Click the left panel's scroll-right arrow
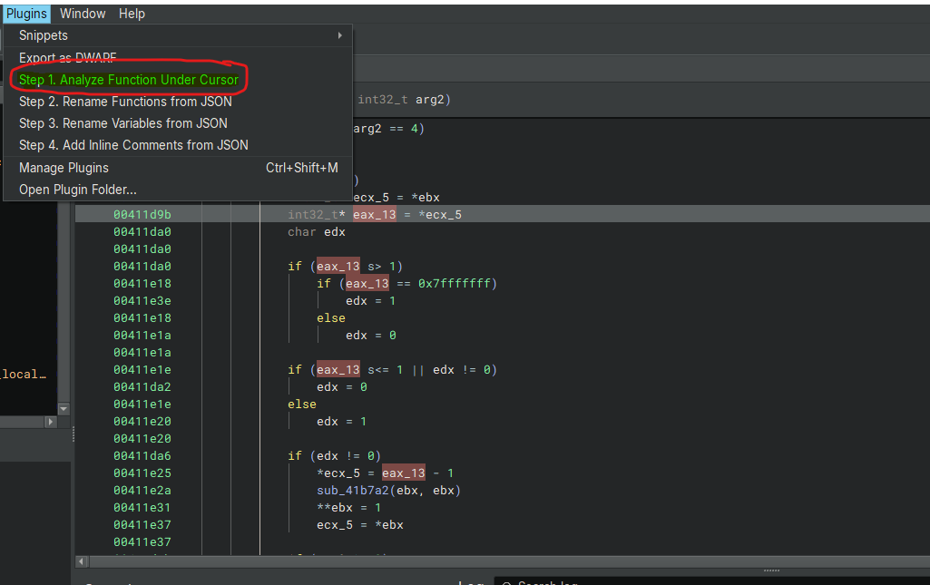Image resolution: width=930 pixels, height=585 pixels. point(51,422)
